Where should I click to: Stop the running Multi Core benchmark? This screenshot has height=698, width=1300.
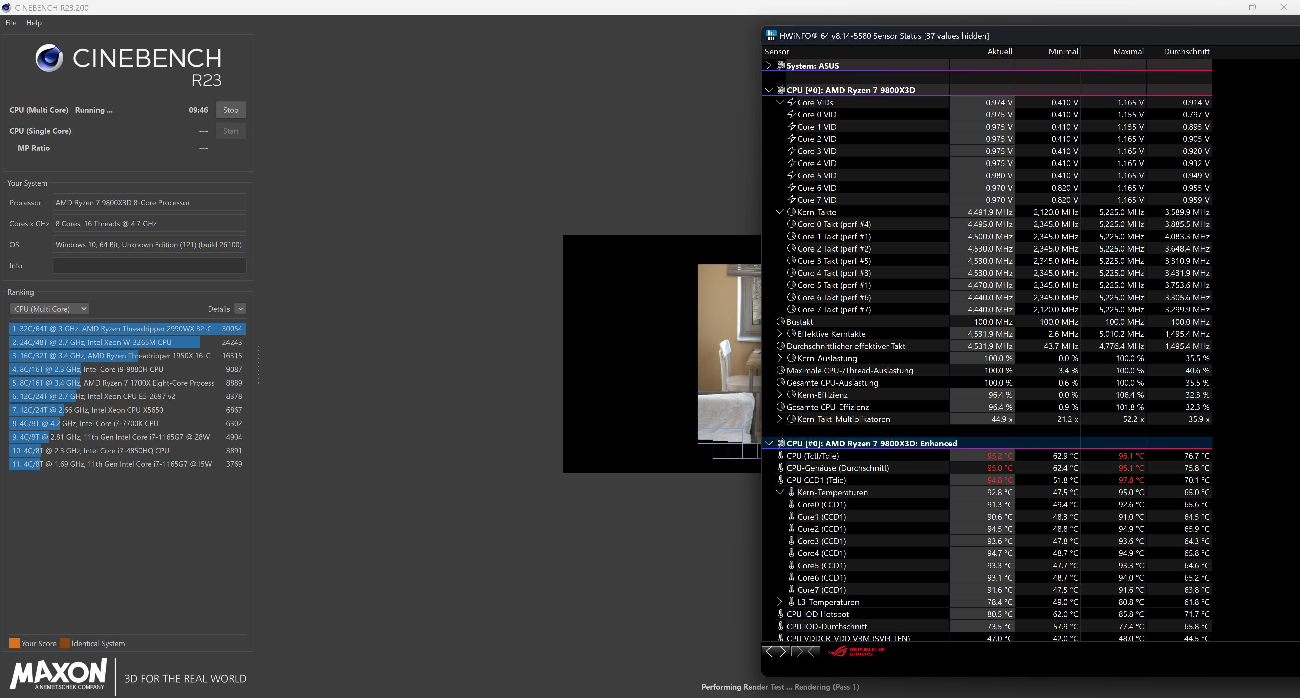[x=231, y=110]
